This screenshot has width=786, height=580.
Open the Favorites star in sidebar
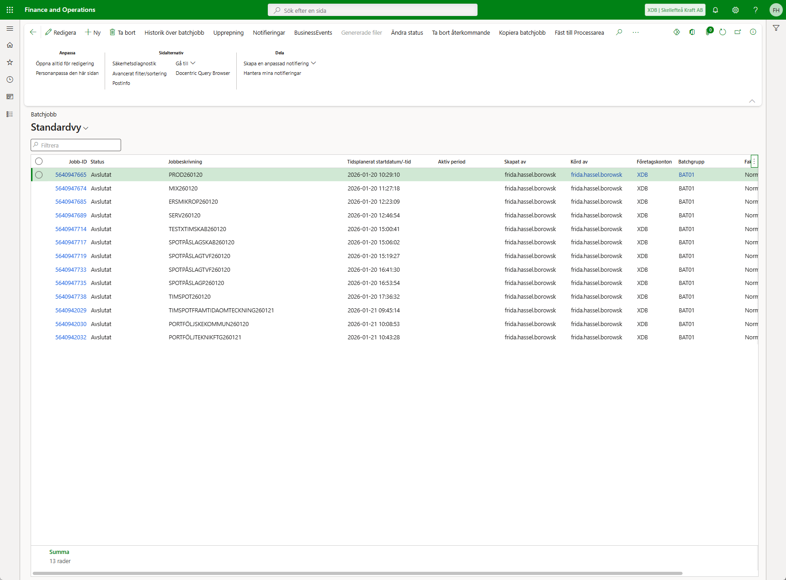click(10, 62)
